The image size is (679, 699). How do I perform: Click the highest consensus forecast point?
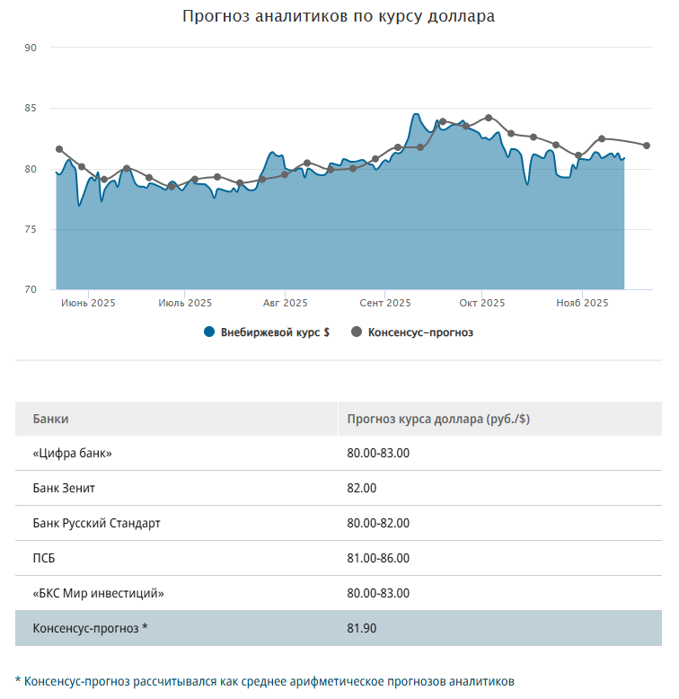pos(489,118)
